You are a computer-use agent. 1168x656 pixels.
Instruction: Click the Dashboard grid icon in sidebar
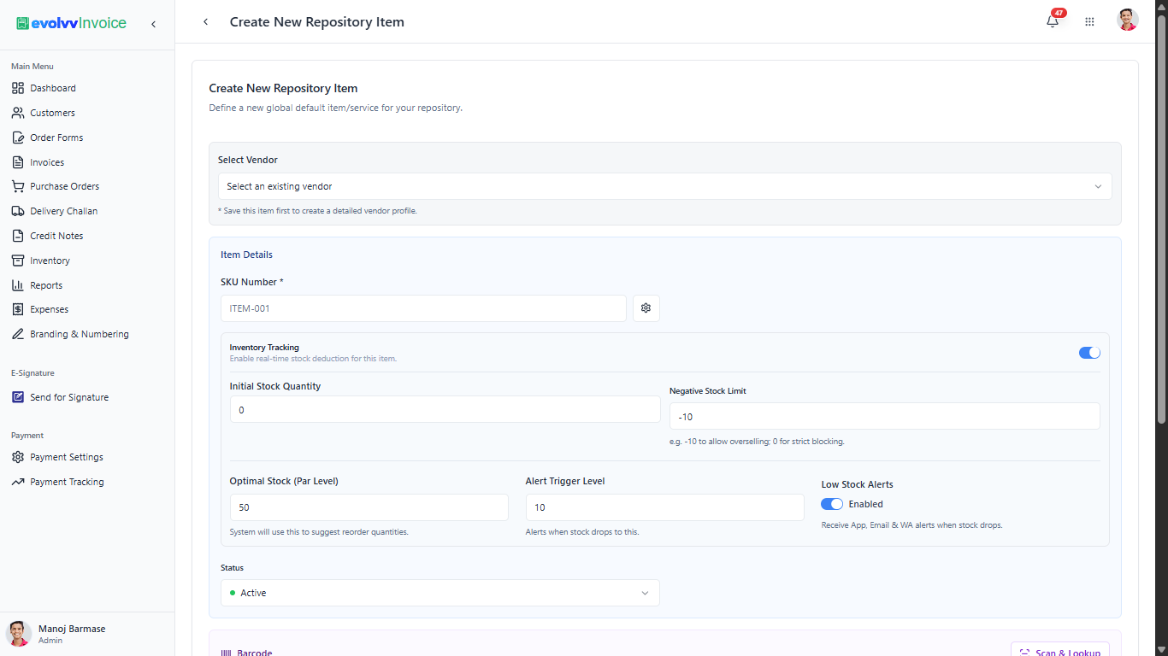pos(18,88)
